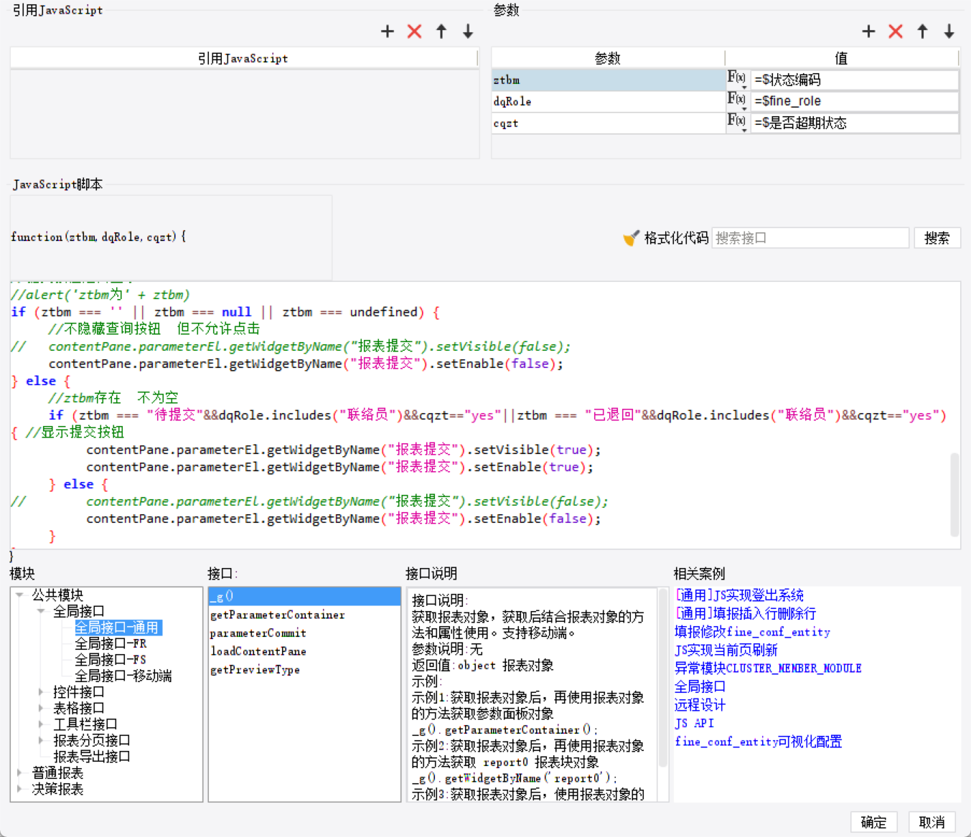Add a new referenced JavaScript entry
The width and height of the screenshot is (971, 837).
[388, 32]
